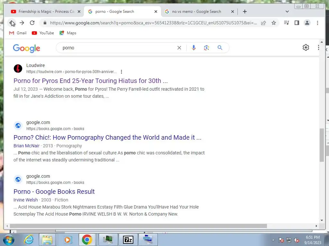Open Windows Media Player taskbar icon

coord(67,240)
